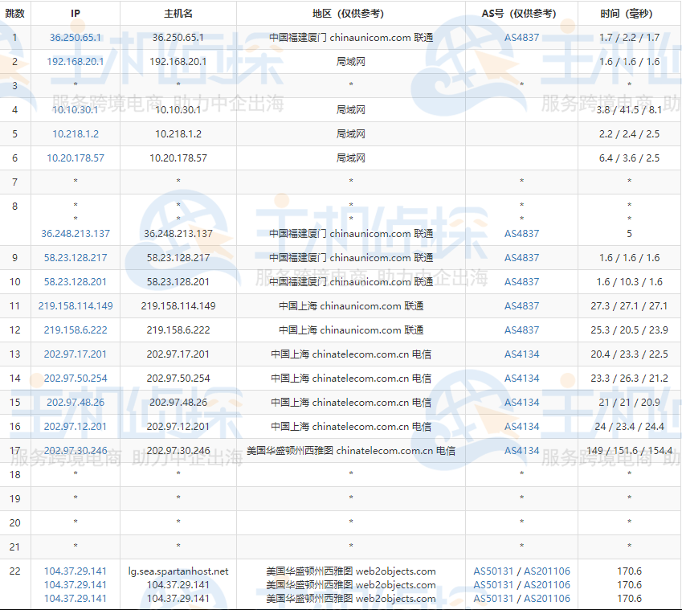The image size is (682, 610).
Task: Open AS4134 link for hop 13
Action: (522, 354)
